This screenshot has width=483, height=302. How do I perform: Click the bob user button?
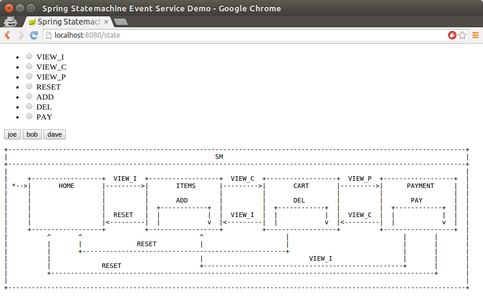pyautogui.click(x=32, y=134)
